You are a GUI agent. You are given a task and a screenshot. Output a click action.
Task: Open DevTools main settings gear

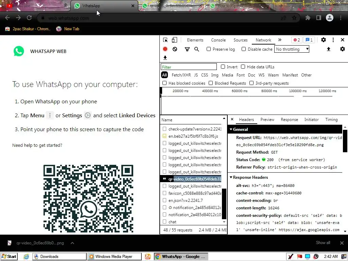[x=324, y=40]
